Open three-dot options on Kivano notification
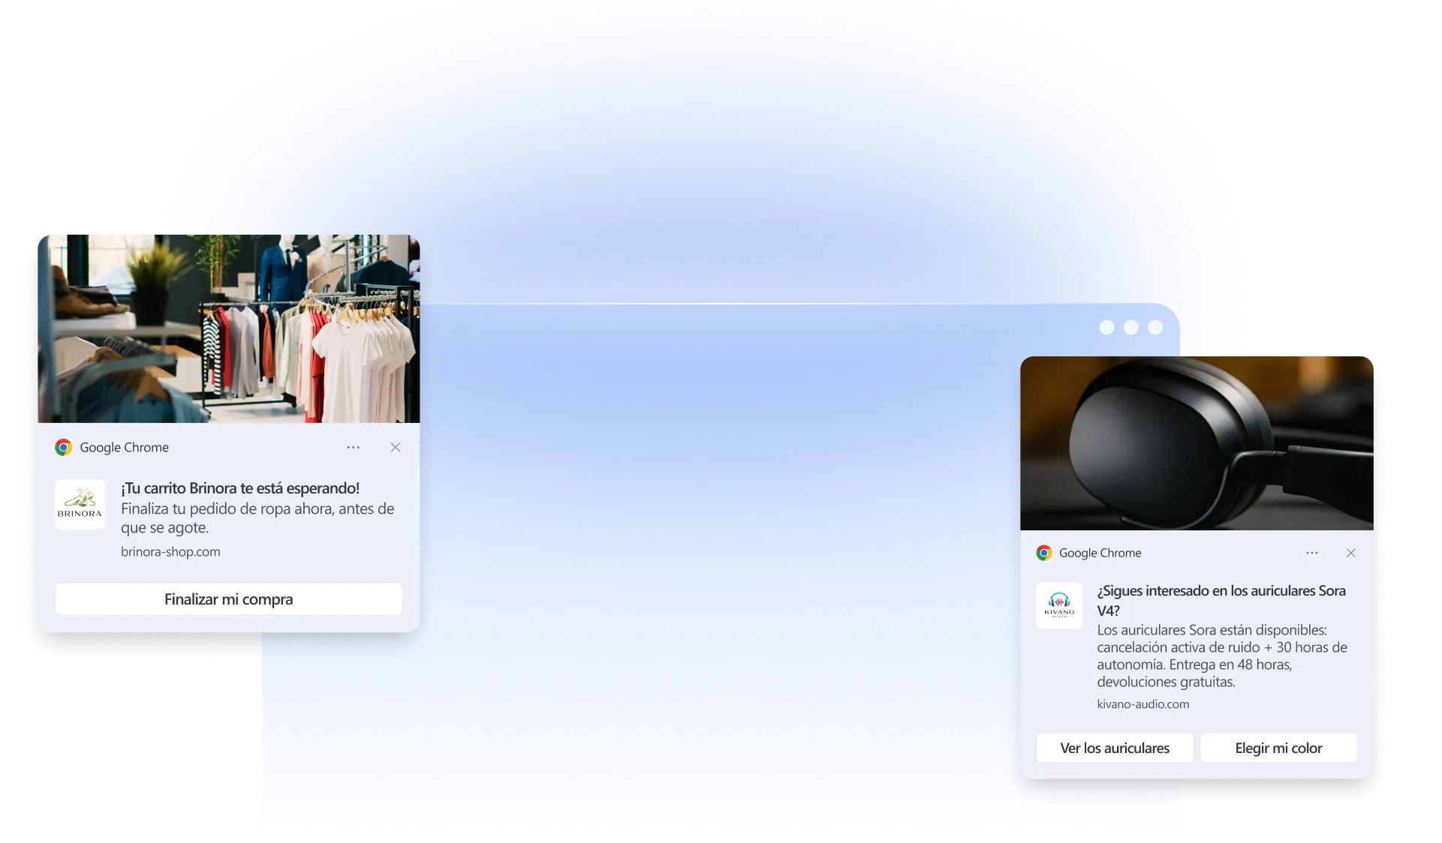Screen dimensions: 1442x843 [x=1311, y=553]
